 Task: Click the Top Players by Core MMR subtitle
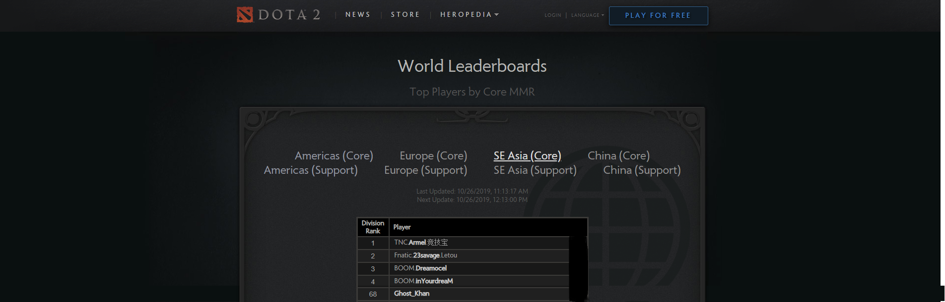tap(472, 92)
